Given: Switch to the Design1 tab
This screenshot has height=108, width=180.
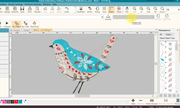Looking at the screenshot, I should 27,30.
